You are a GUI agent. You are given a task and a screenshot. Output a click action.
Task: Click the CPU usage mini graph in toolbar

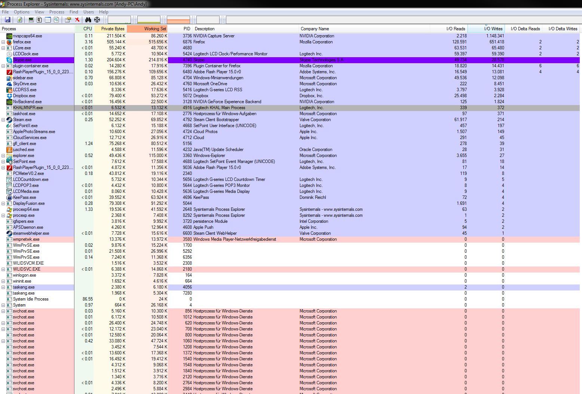click(119, 20)
